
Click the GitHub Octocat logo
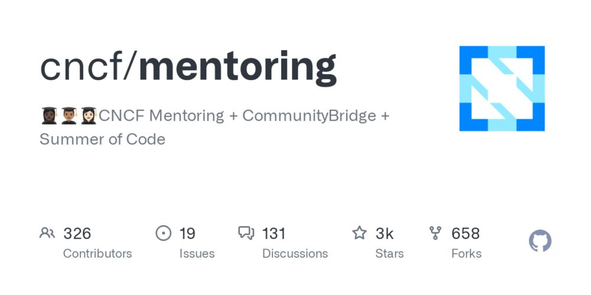pyautogui.click(x=540, y=241)
